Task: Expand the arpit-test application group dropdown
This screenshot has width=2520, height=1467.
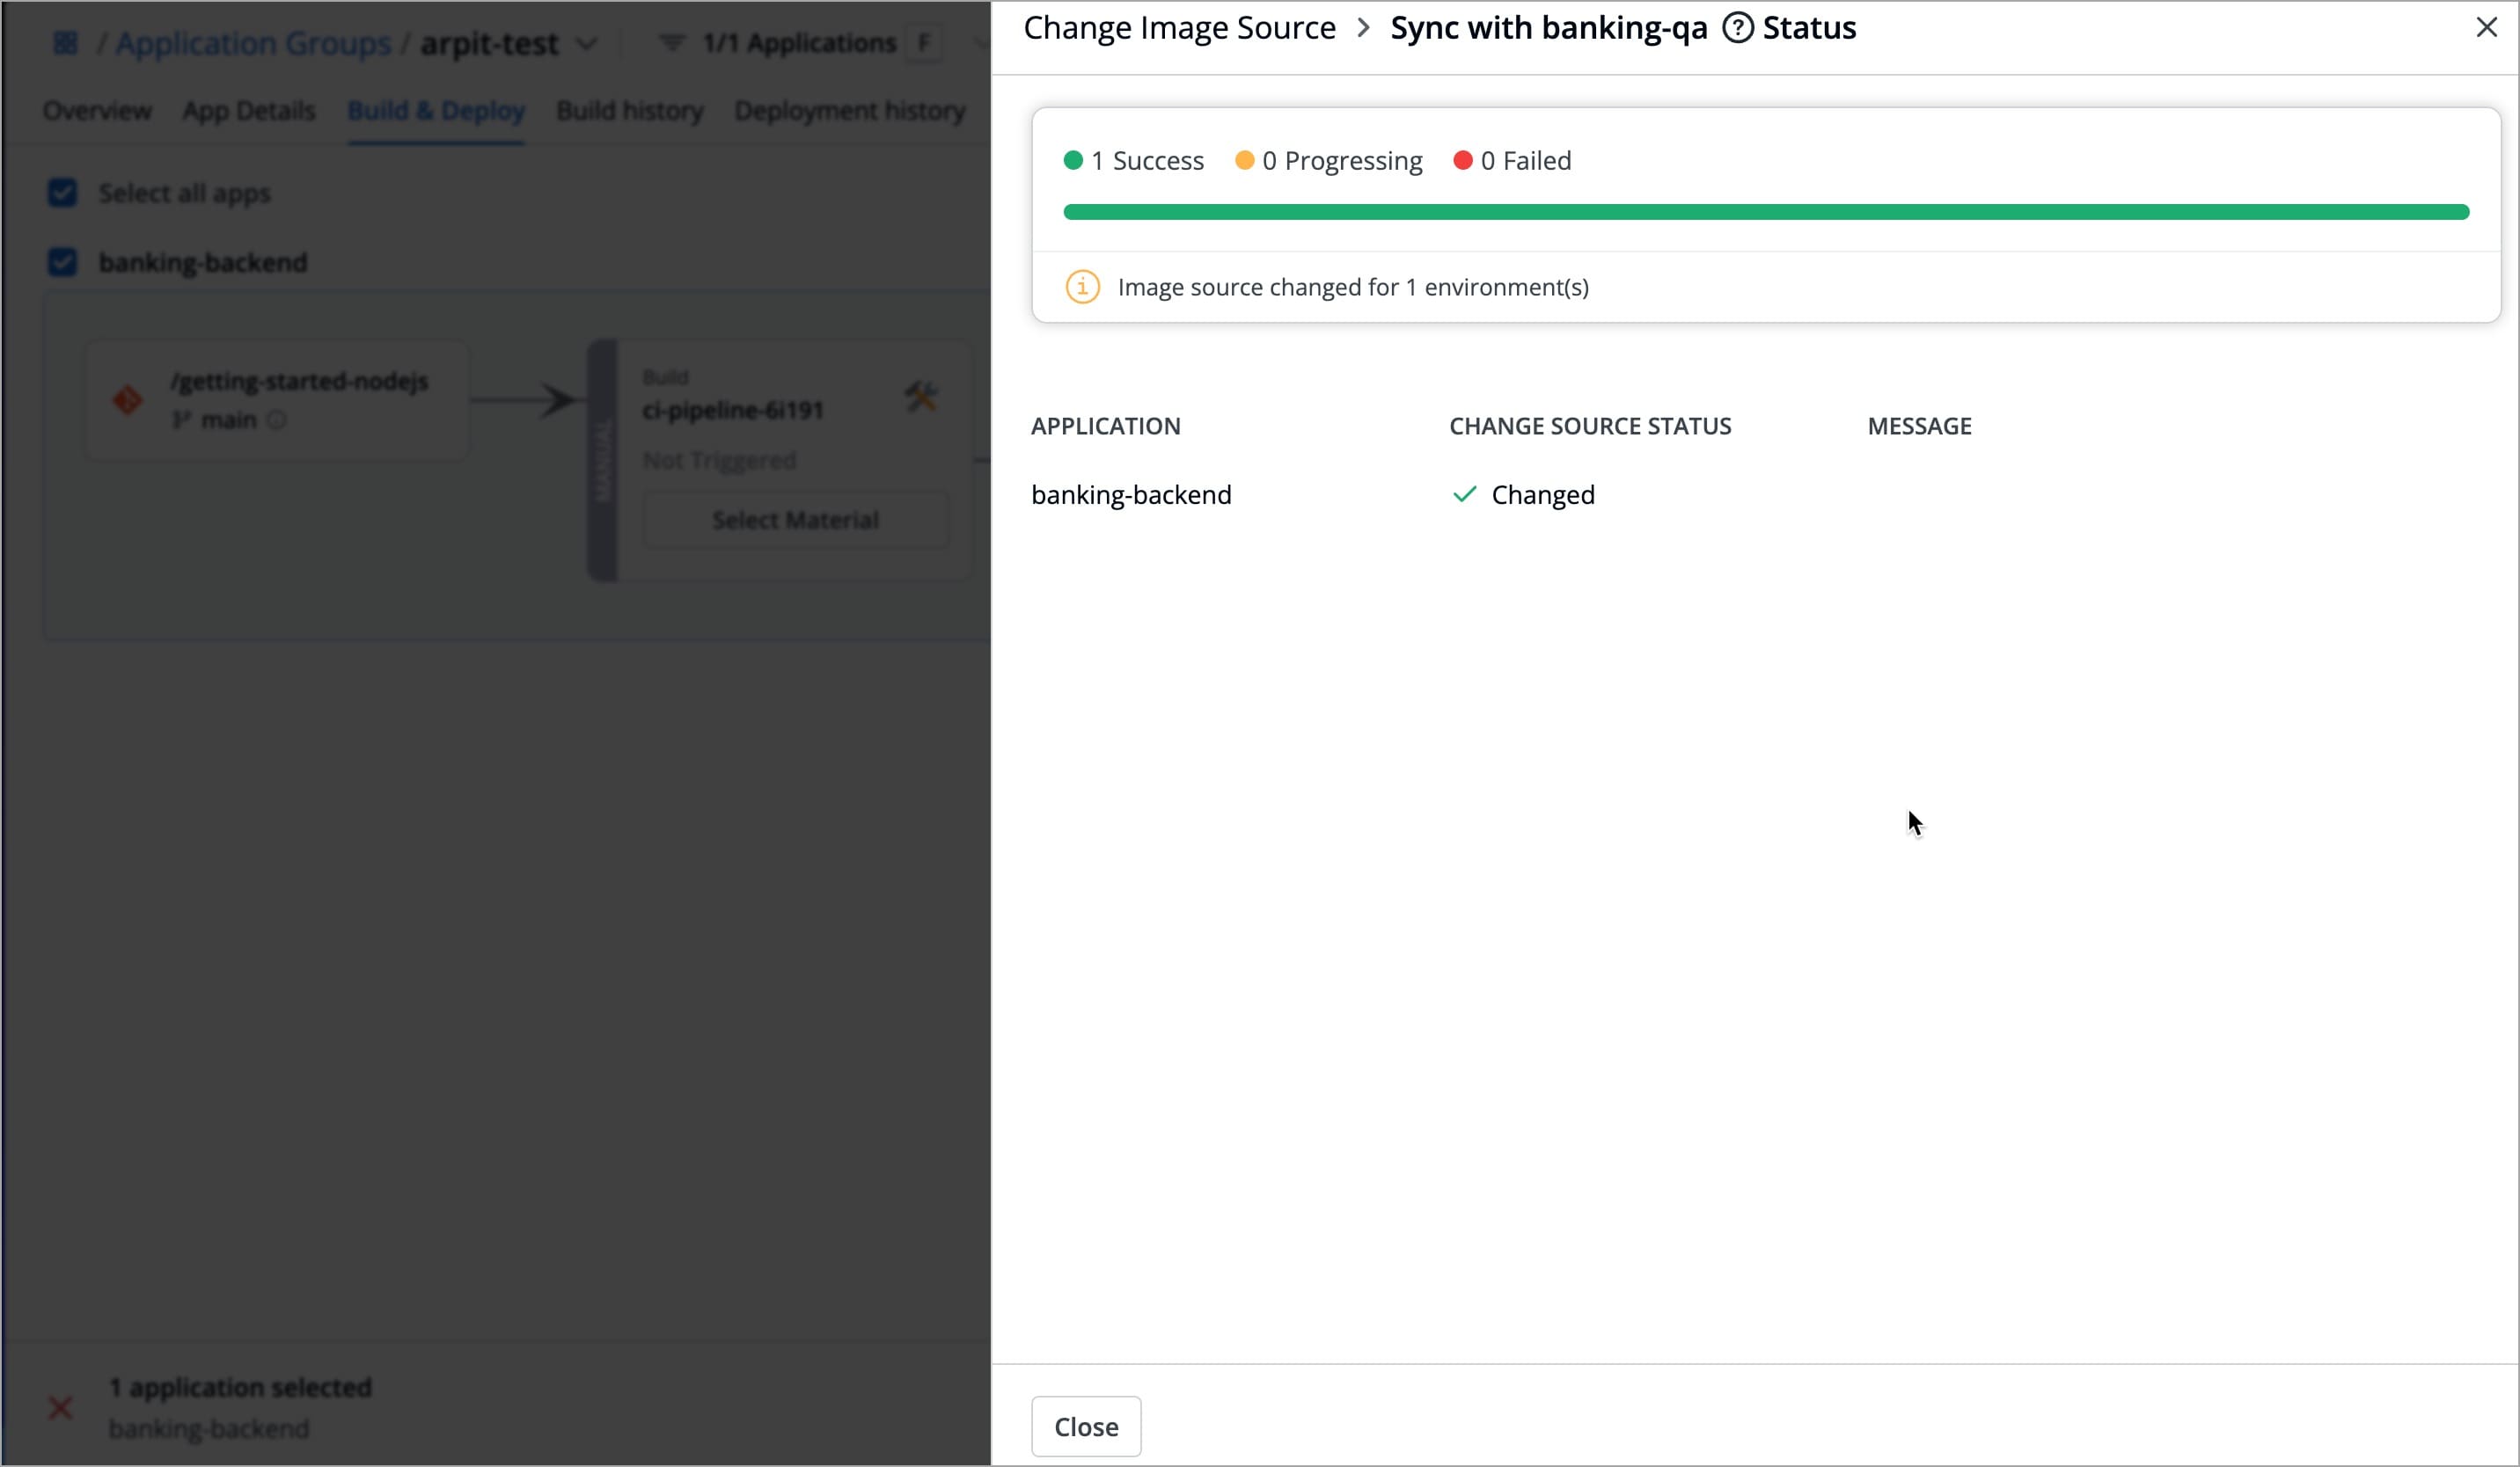Action: point(586,44)
